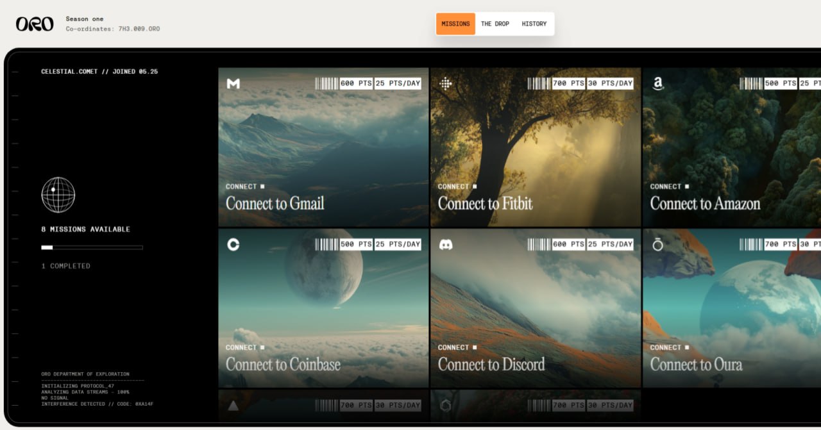Click the 8 MISSIONS AVAILABLE text

point(86,229)
